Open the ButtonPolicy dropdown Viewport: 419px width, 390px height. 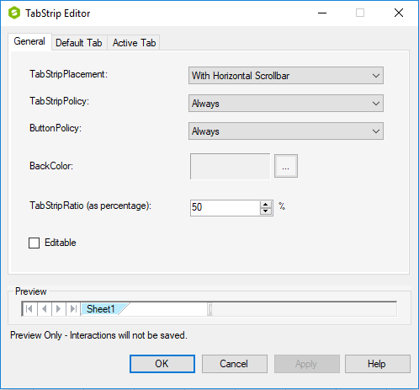coord(286,131)
